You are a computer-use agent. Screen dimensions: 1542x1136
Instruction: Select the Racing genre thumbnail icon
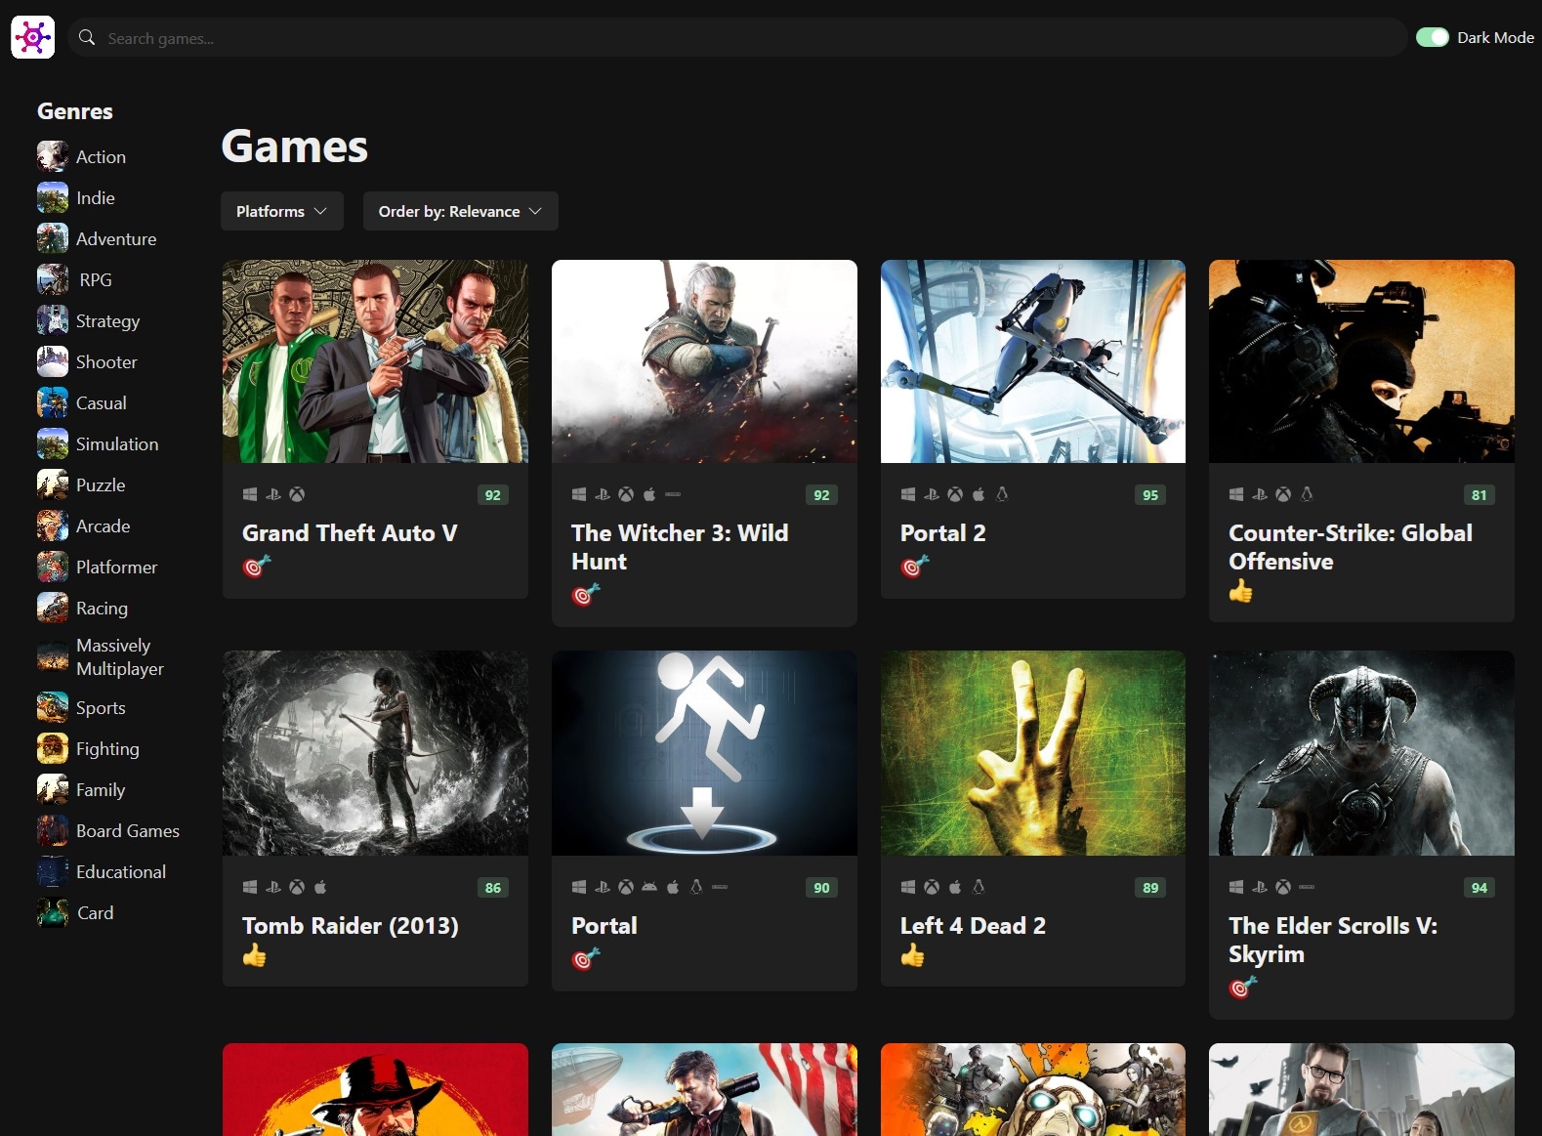click(x=53, y=608)
